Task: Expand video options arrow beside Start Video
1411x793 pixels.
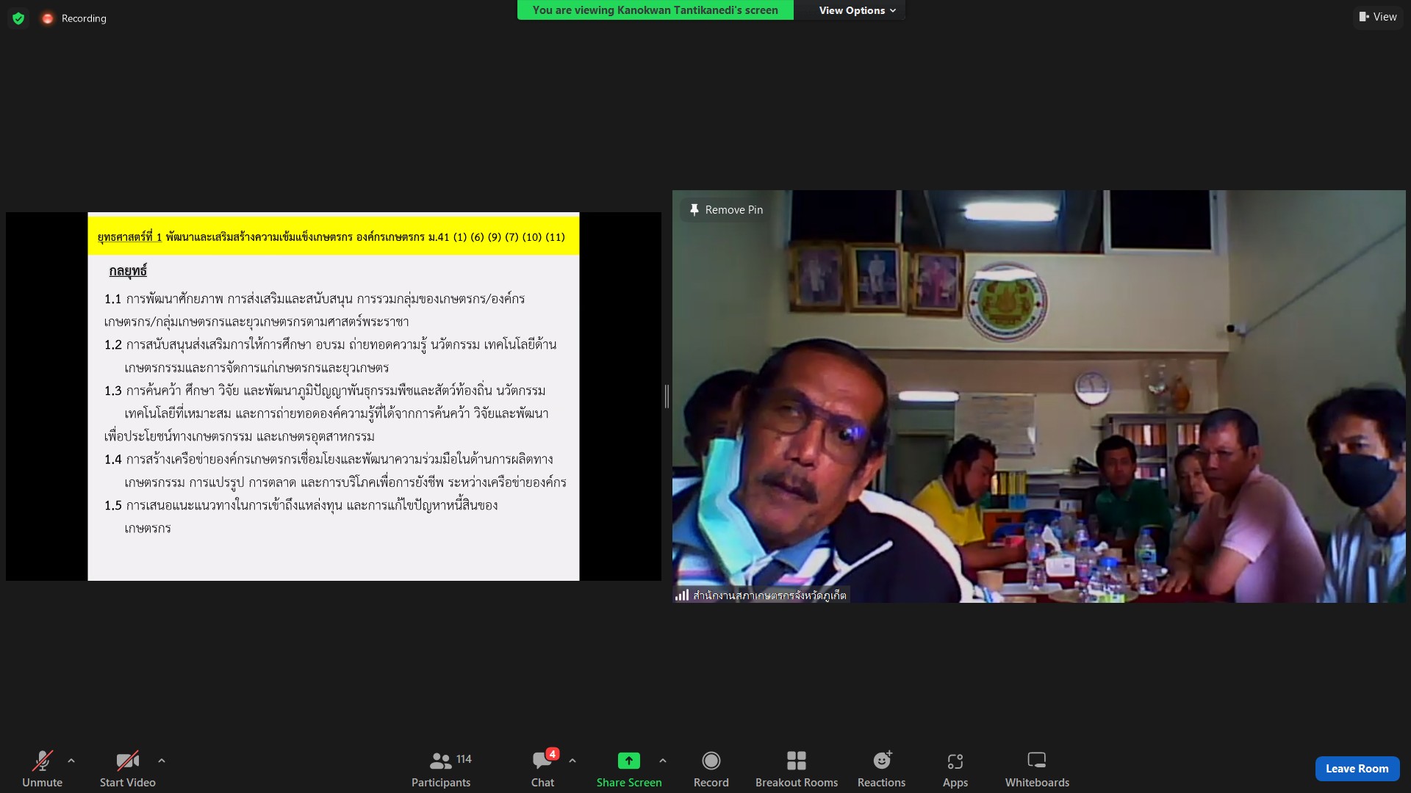Action: pyautogui.click(x=162, y=761)
